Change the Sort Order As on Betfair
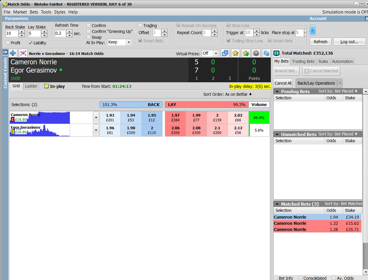Viewport: 368px width, 280px height. [x=228, y=94]
